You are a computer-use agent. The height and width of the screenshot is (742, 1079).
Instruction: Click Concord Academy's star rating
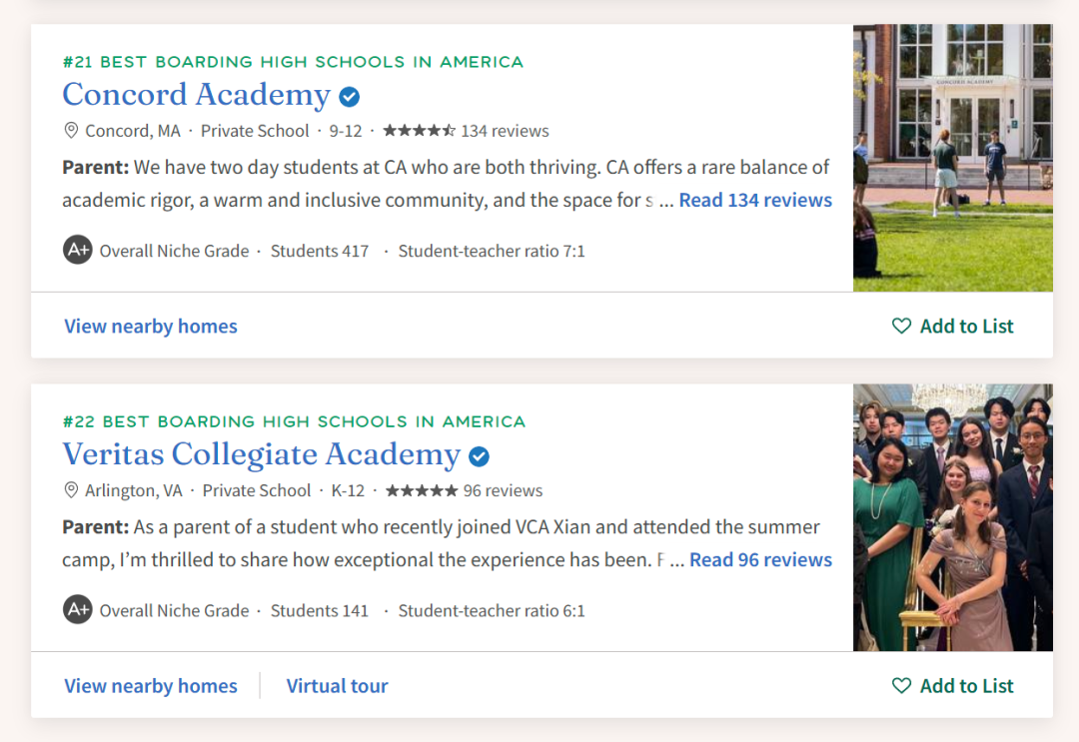pos(419,131)
